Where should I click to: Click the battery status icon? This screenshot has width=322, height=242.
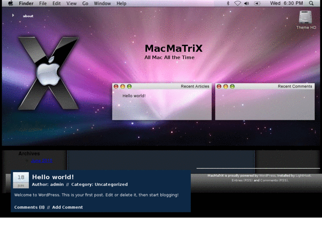[x=257, y=3]
